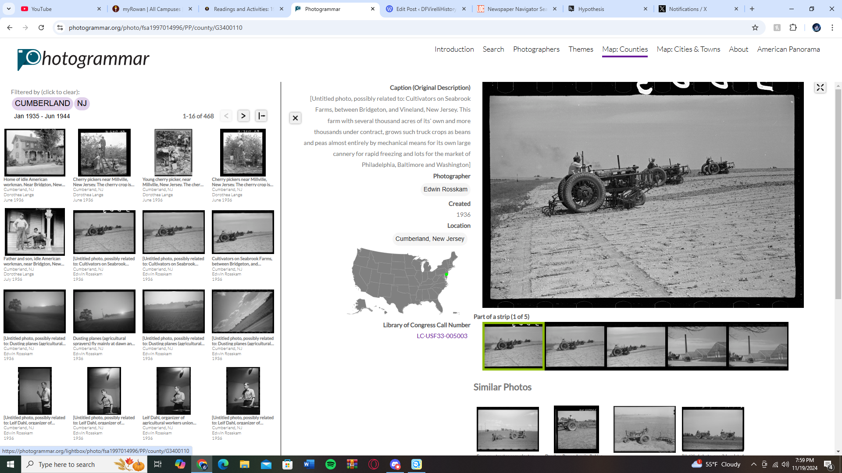Open Themes page

(581, 49)
